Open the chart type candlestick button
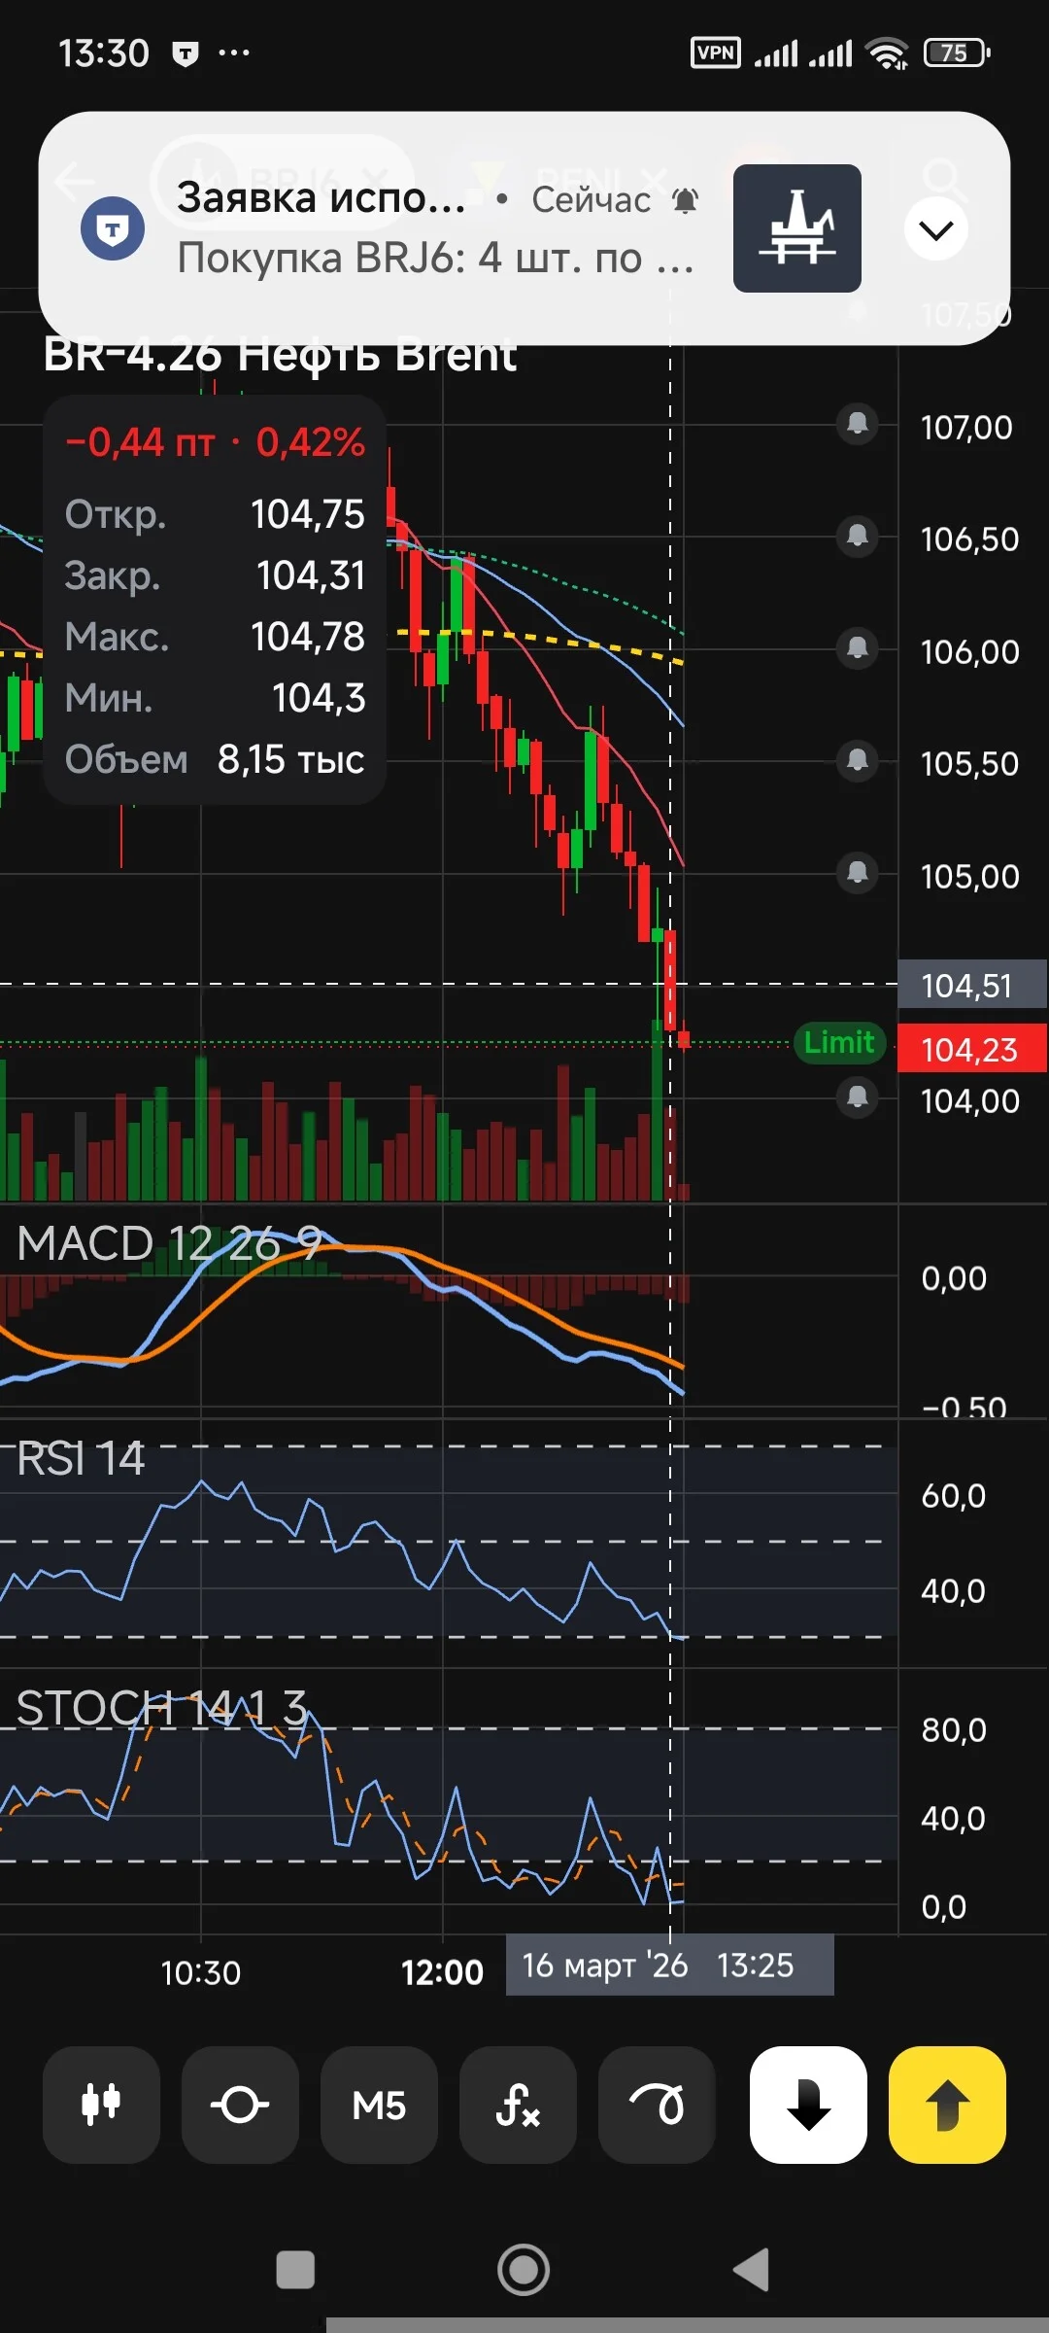 point(101,2105)
